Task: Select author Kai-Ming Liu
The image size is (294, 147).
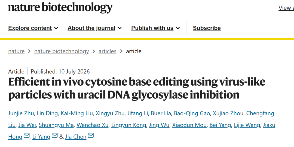Action: [77, 113]
